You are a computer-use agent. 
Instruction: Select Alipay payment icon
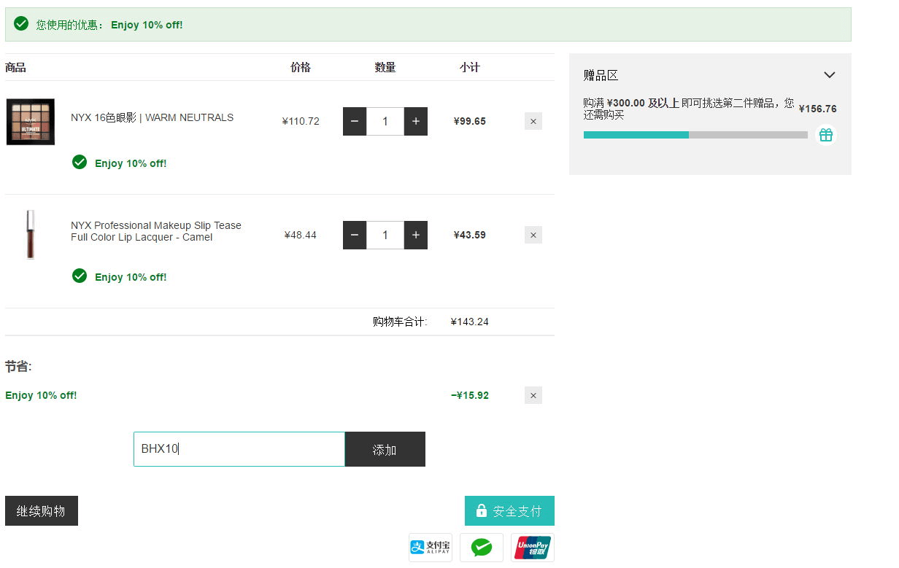pos(431,548)
